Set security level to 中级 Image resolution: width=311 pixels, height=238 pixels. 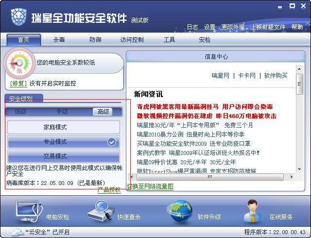pos(62,112)
